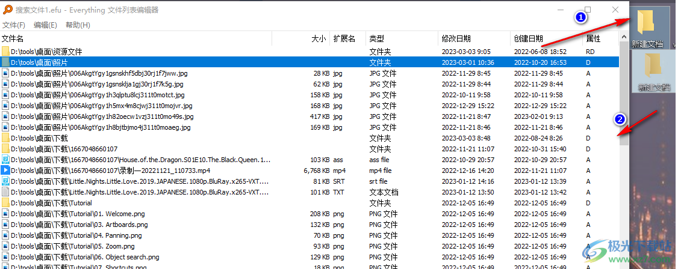Image resolution: width=678 pixels, height=269 pixels.
Task: Click image icon of 006AkgtYgy1h5mx4m8cjwj311t0mojvr.jpg
Action: click(x=5, y=106)
